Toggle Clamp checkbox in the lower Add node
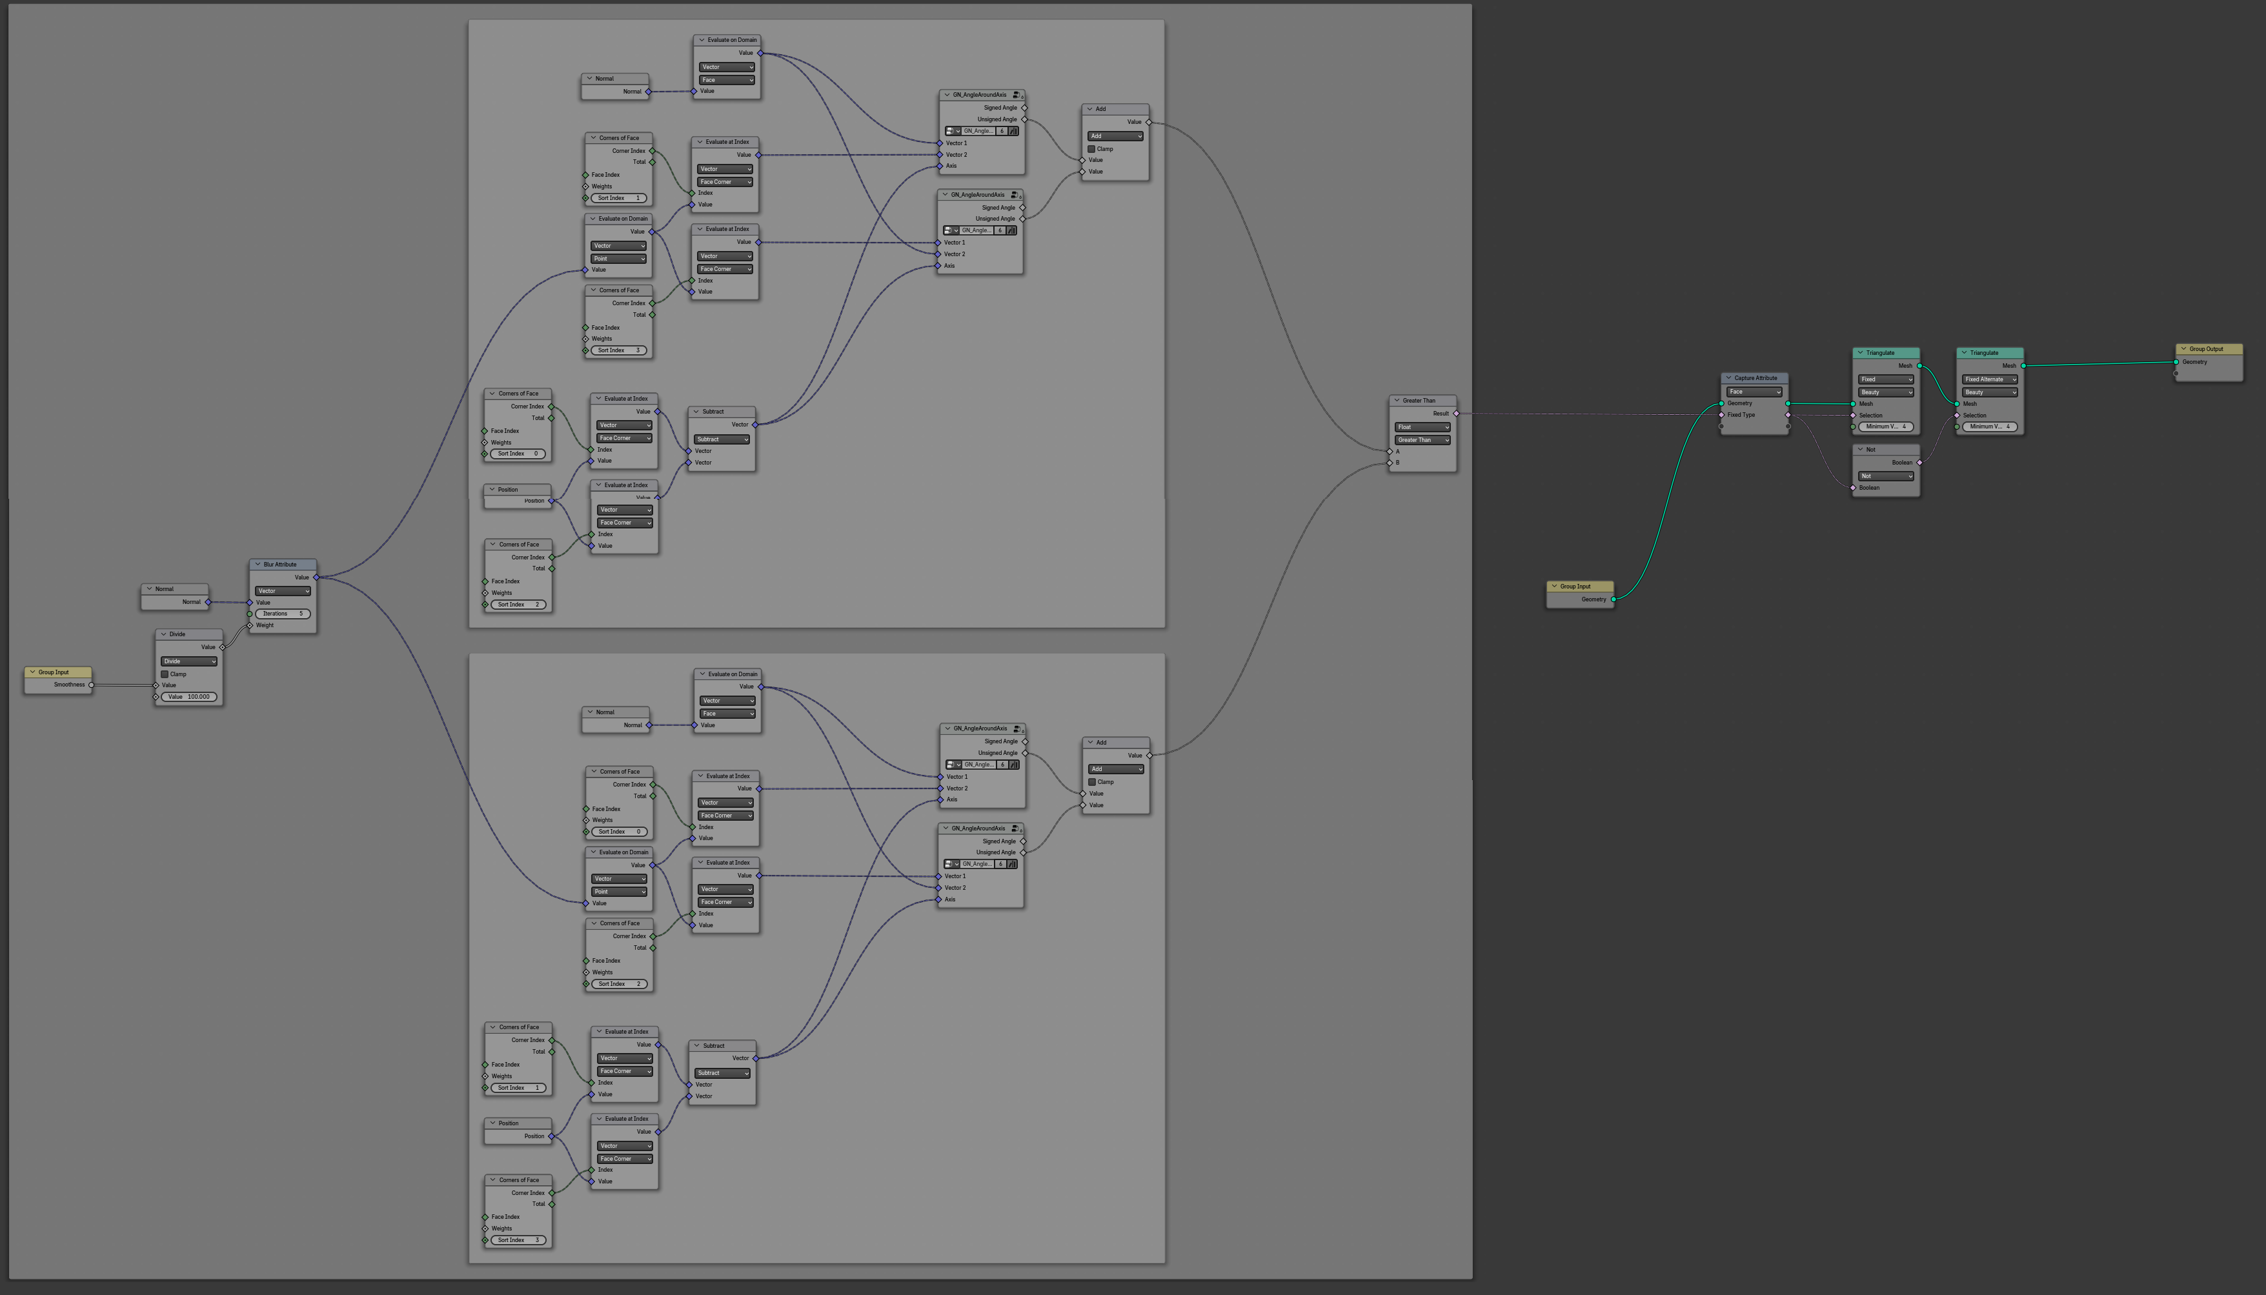 tap(1091, 782)
